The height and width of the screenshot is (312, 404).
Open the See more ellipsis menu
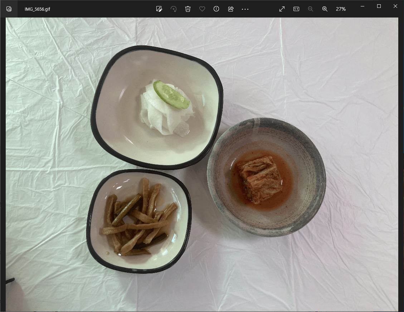click(245, 9)
